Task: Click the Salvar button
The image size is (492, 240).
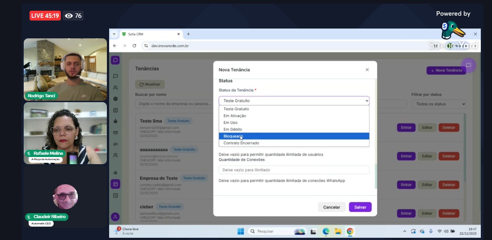Action: [x=360, y=207]
